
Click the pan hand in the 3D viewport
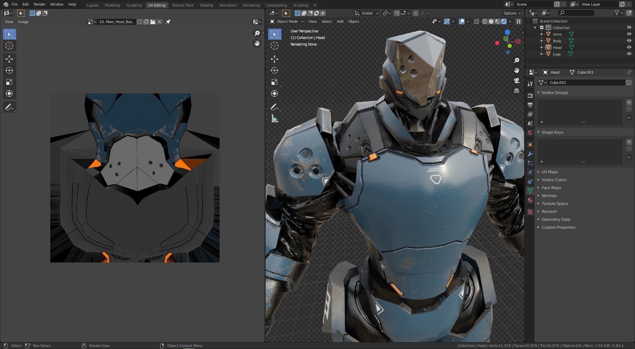pyautogui.click(x=517, y=70)
